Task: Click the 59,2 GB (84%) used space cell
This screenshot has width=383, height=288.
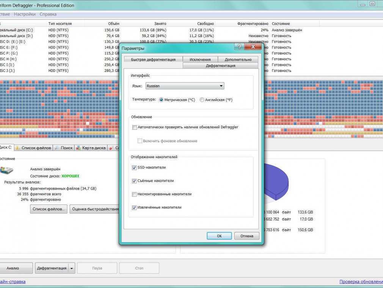Action: (154, 36)
